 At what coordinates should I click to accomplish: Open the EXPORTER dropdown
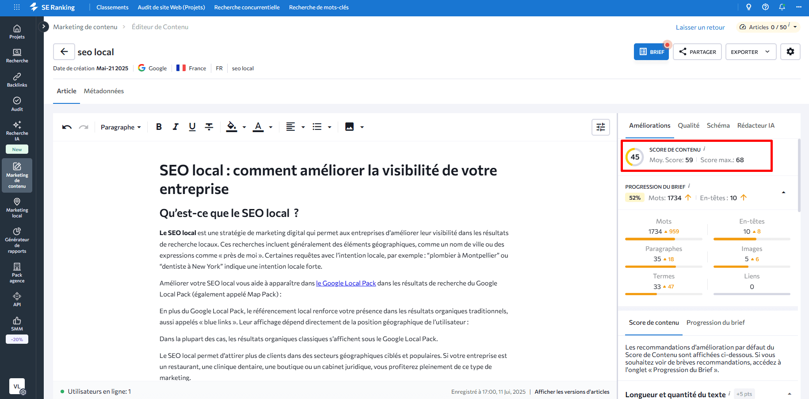click(751, 52)
